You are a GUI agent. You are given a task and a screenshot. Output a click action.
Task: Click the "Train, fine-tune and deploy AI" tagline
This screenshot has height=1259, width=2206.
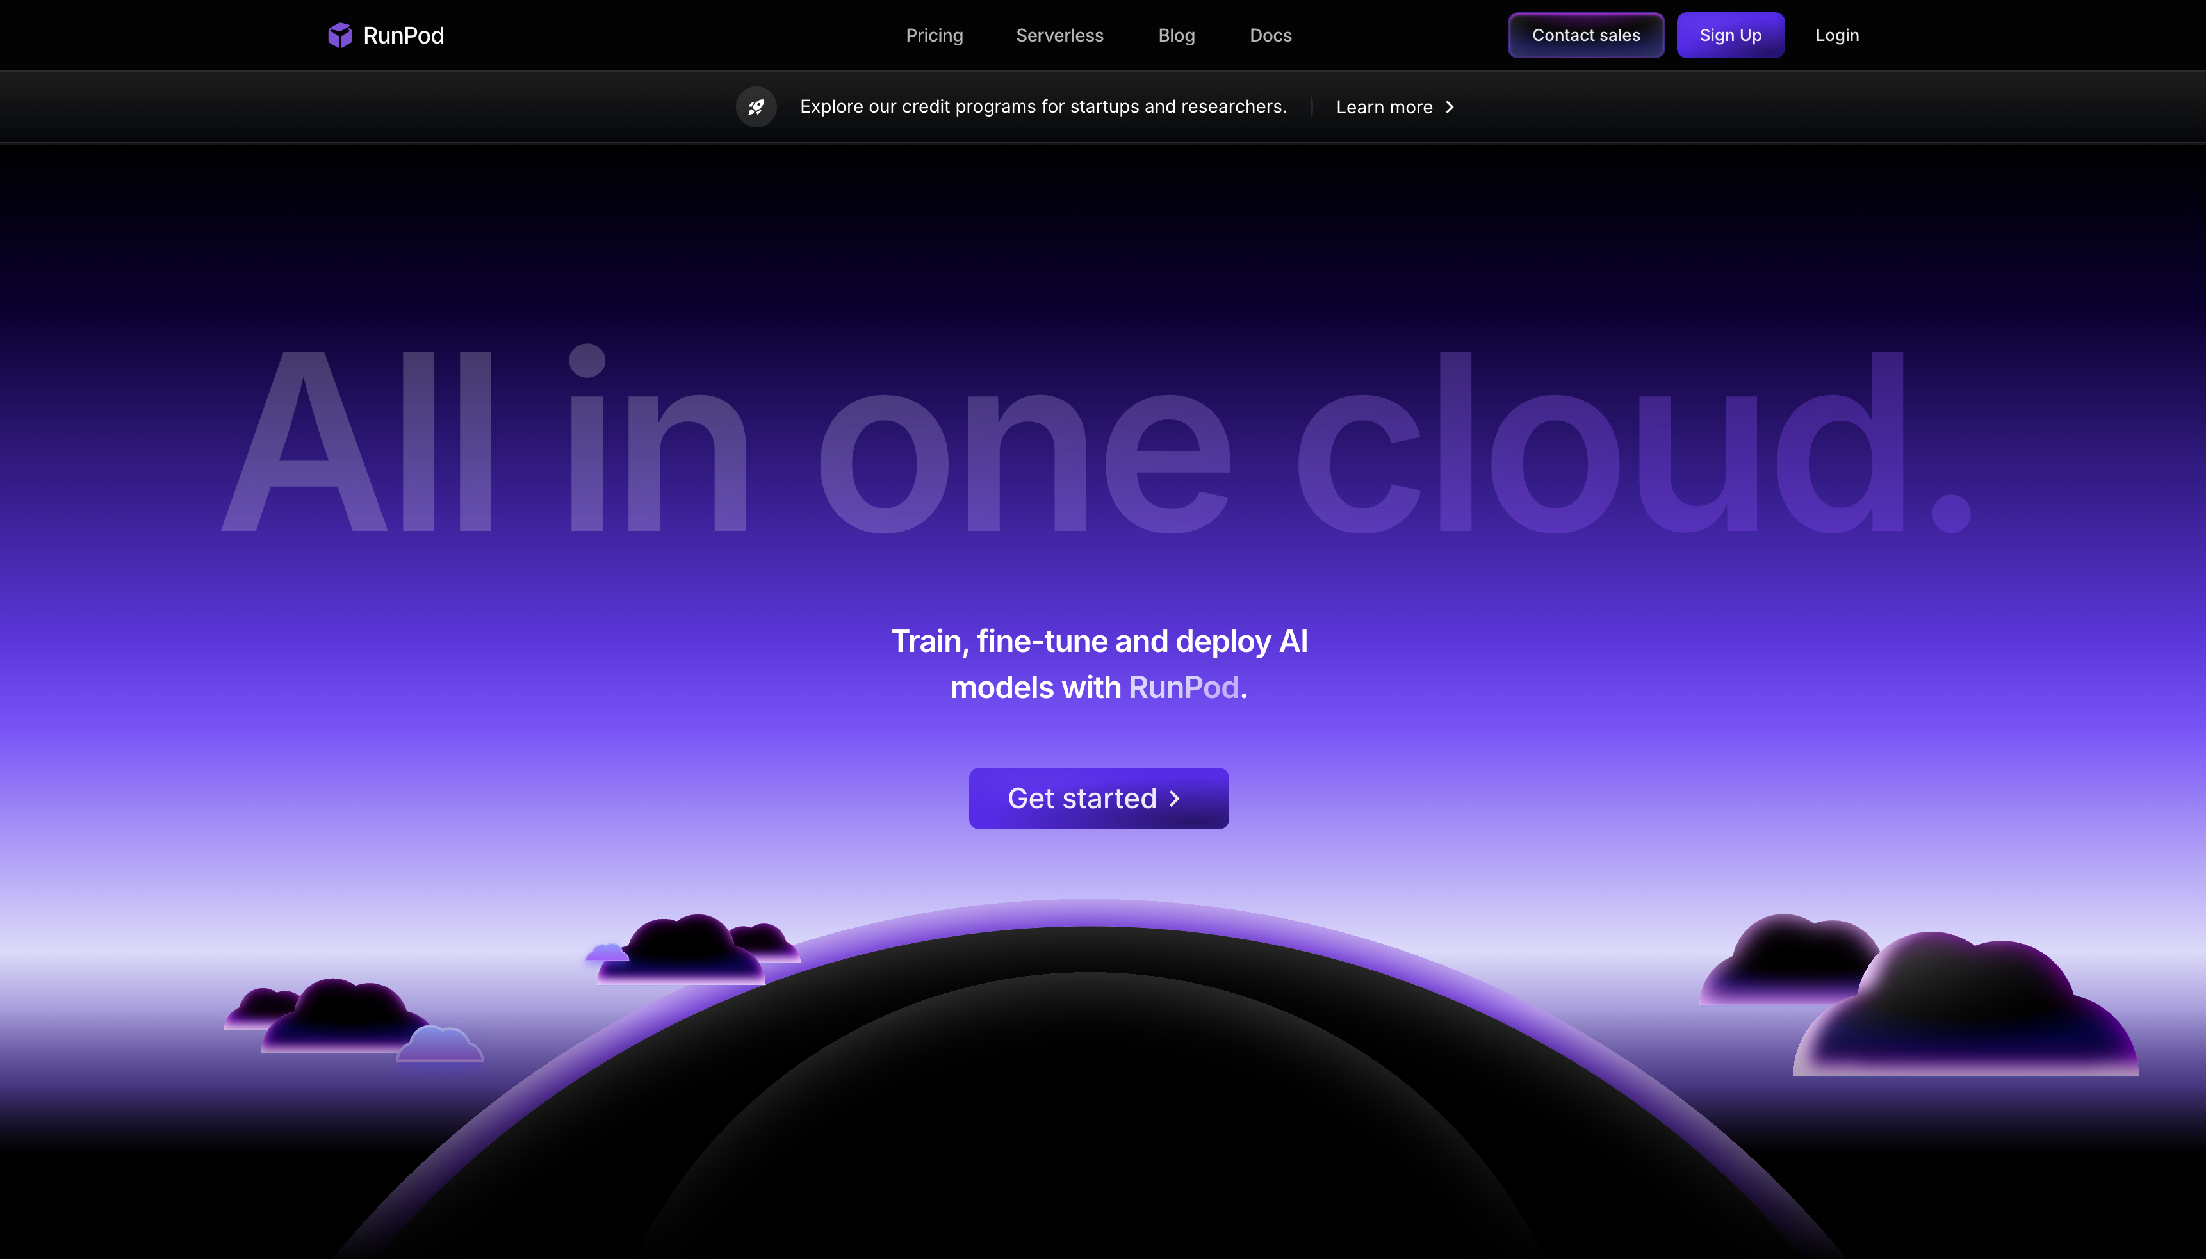(x=1099, y=642)
